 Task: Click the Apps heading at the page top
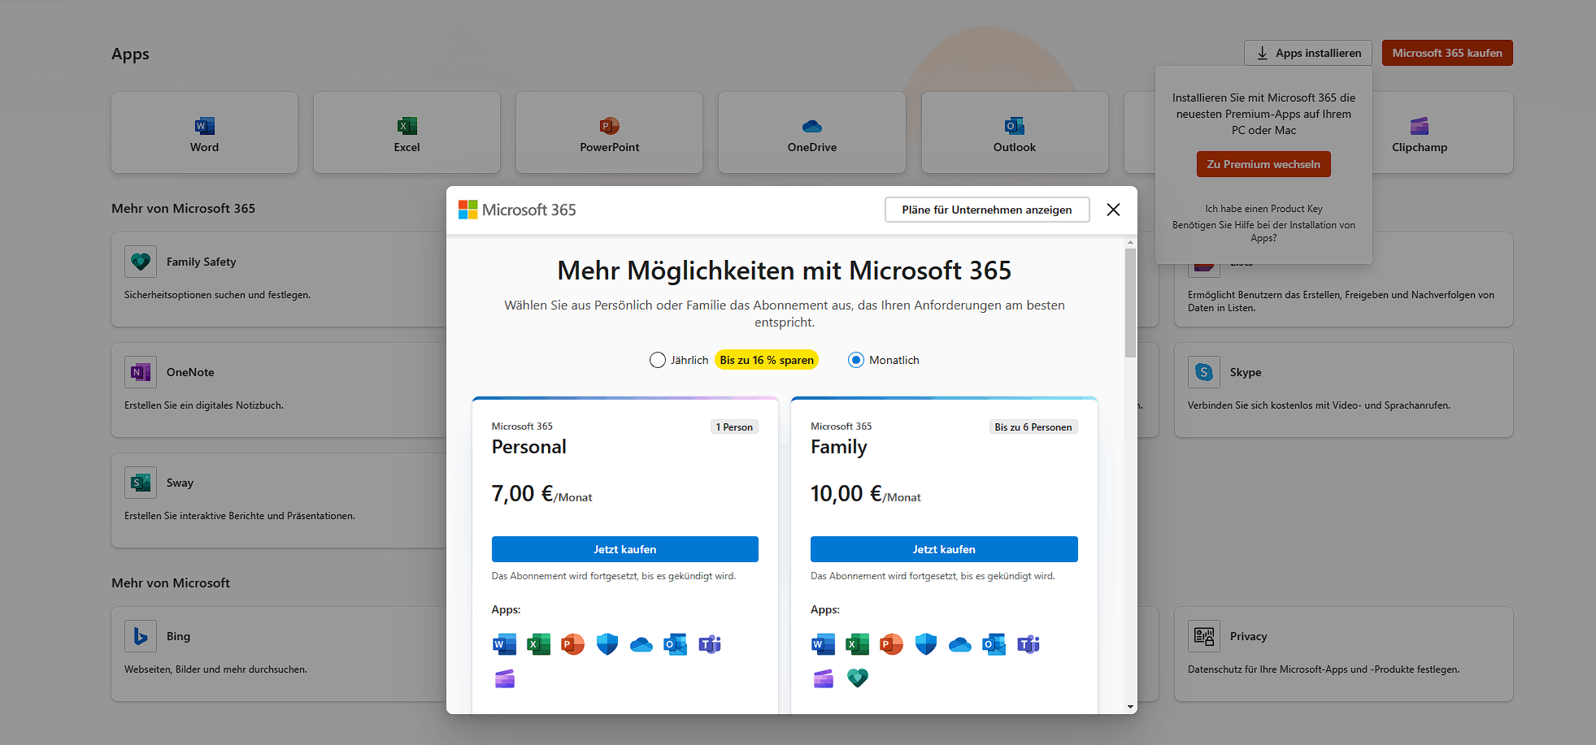pyautogui.click(x=130, y=54)
